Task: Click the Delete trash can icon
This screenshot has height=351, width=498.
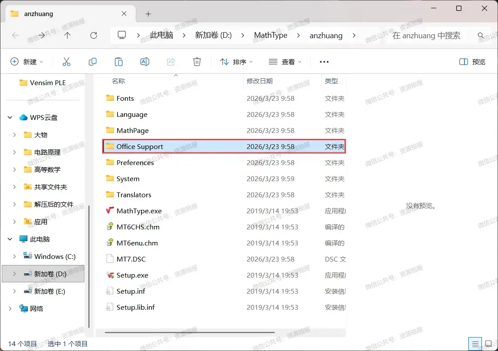Action: [197, 62]
